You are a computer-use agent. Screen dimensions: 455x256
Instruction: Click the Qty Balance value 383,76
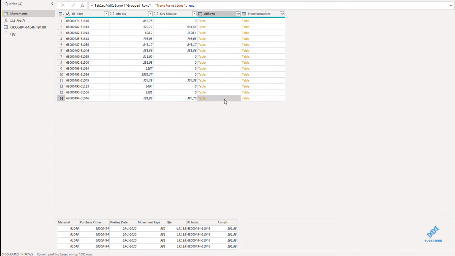pyautogui.click(x=192, y=98)
